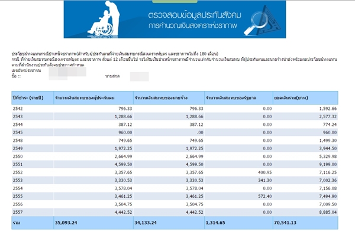Viewport: 355px width, 231px height.
Task: Click the total 7,156.08 in row 2554
Action: (328, 188)
